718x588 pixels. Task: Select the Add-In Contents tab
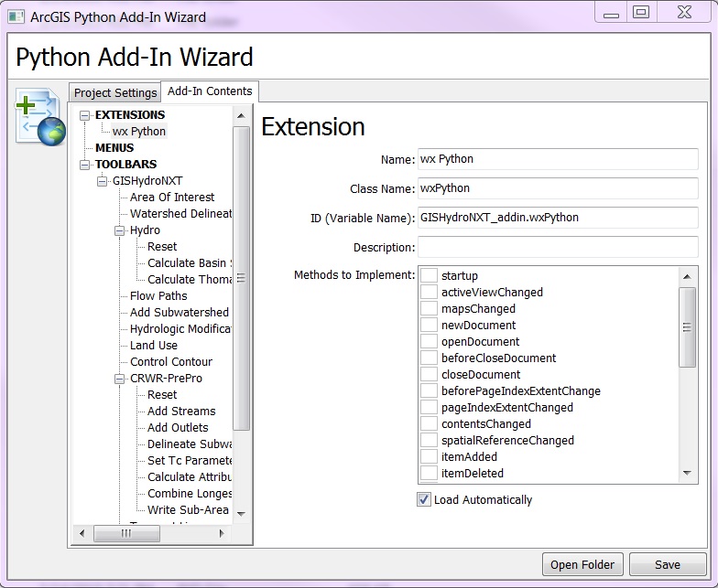[210, 91]
